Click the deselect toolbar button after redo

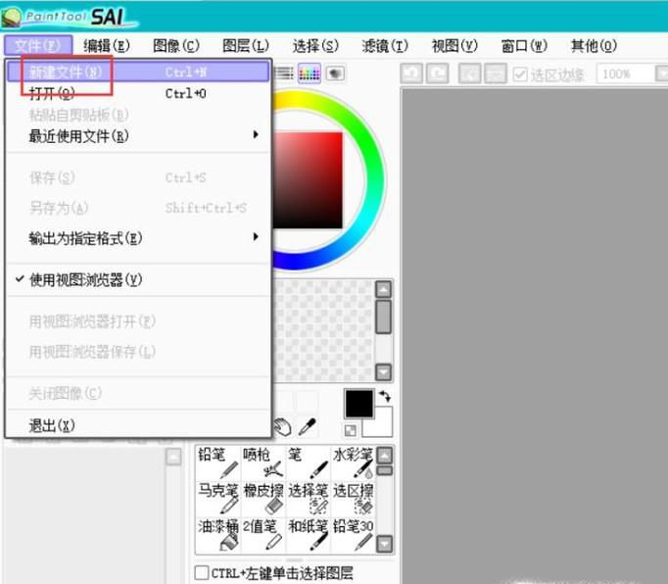pos(470,73)
